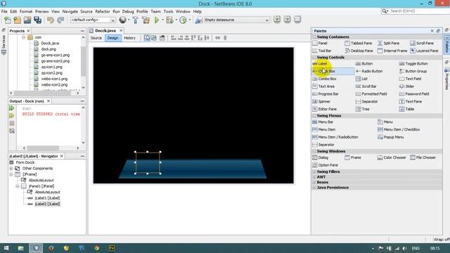The width and height of the screenshot is (450, 253).
Task: Collapse the com package node
Action: (x=24, y=37)
